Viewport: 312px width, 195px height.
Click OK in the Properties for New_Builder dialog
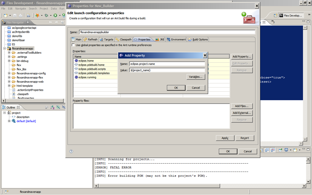coord(228,151)
